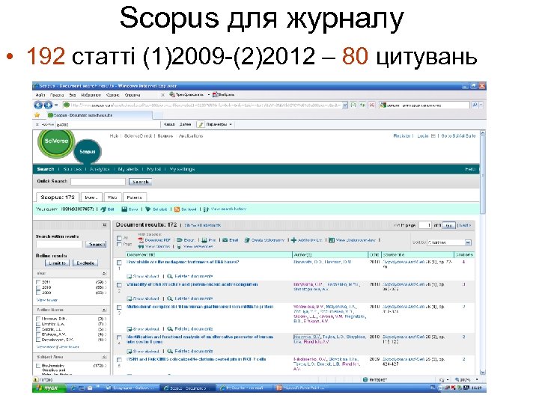Click the Export icon in results toolbar
The height and width of the screenshot is (404, 539).
[180, 240]
